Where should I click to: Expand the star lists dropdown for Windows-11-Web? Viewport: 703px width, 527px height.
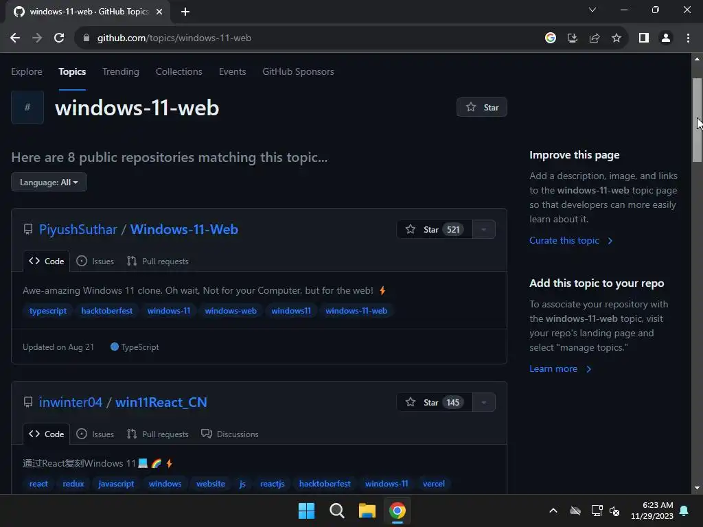[x=484, y=229]
